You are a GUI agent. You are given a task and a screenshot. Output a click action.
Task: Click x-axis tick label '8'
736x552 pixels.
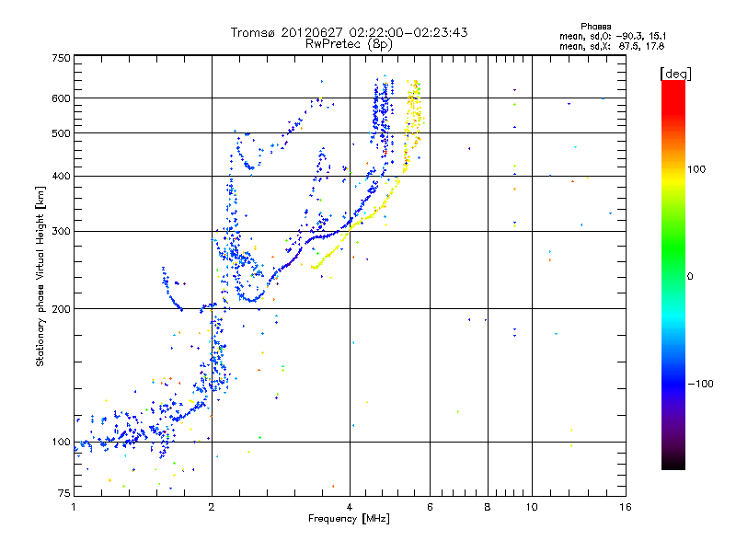tap(488, 507)
